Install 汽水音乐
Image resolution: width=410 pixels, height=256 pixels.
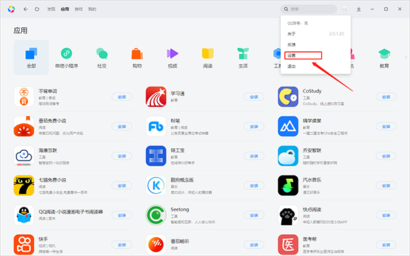[x=386, y=186]
